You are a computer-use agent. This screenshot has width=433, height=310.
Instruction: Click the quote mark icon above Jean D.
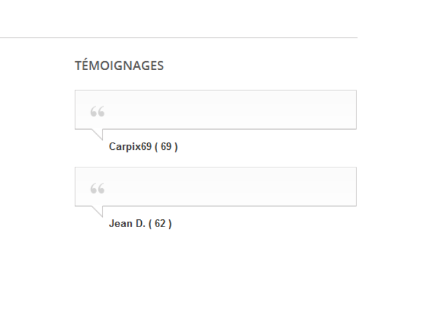point(97,189)
